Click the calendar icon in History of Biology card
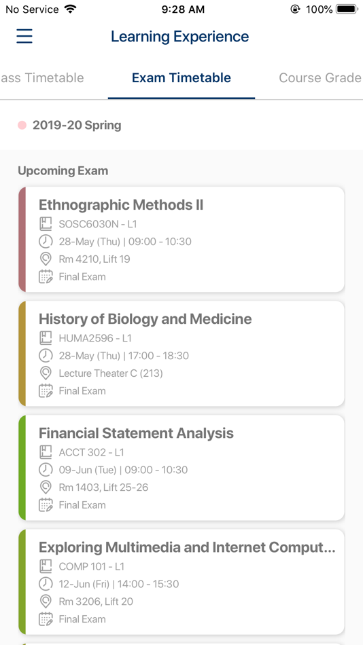 point(46,391)
